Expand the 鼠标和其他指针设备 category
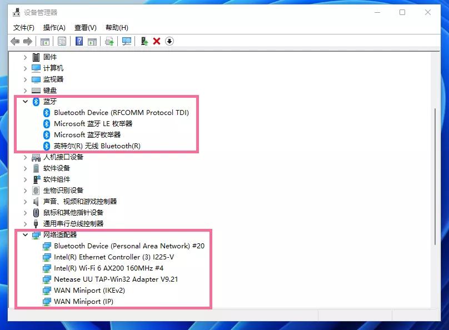This screenshot has height=330, width=449. [25, 213]
